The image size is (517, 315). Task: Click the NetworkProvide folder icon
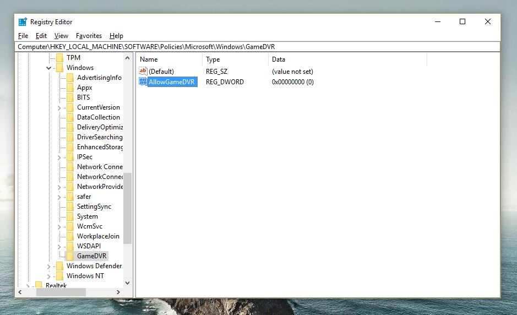pyautogui.click(x=70, y=186)
